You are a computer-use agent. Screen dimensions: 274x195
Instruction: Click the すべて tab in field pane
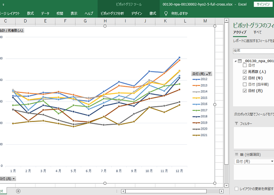(x=257, y=32)
